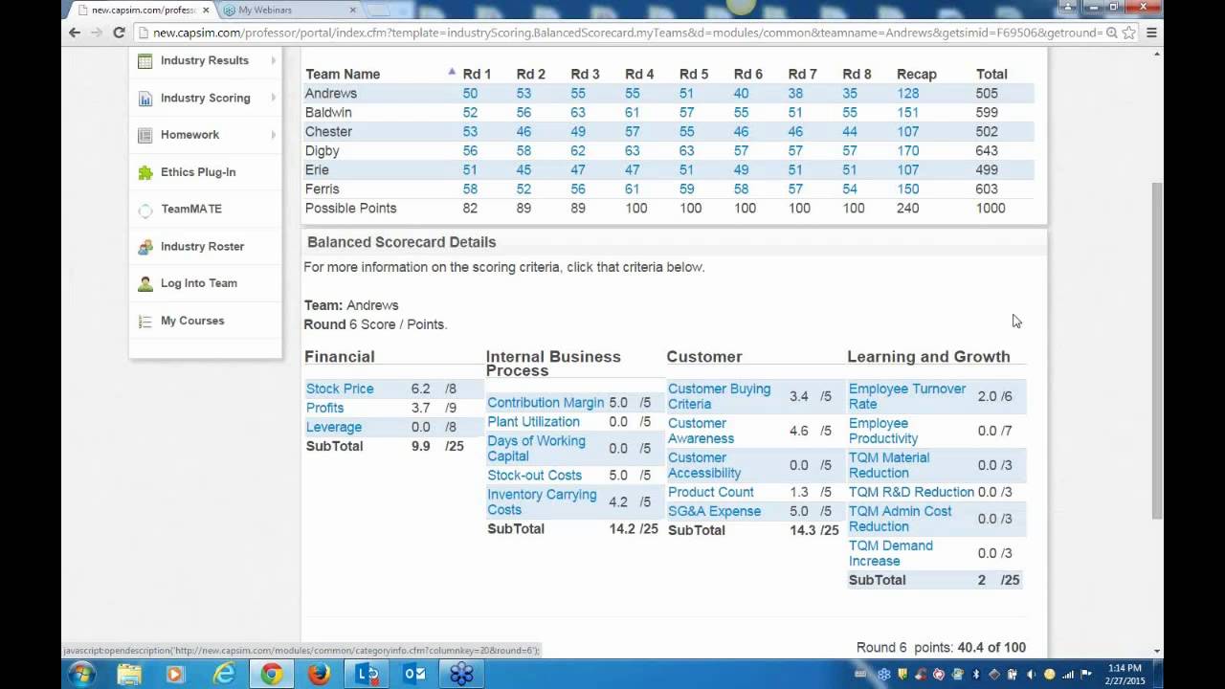Go back with the browser back arrow

tap(75, 33)
